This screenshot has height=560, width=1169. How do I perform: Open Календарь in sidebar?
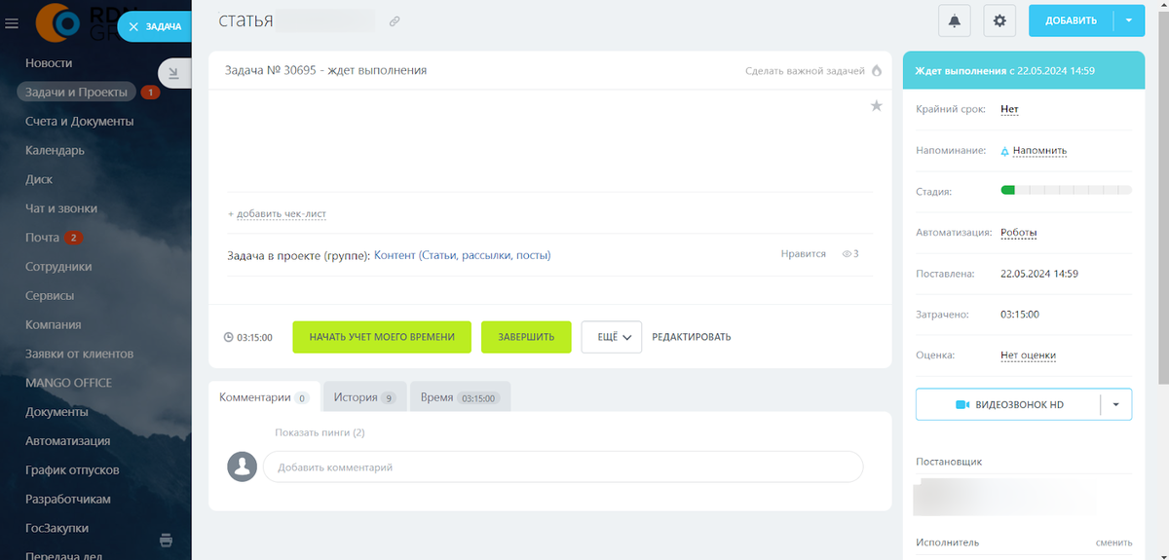click(x=55, y=151)
